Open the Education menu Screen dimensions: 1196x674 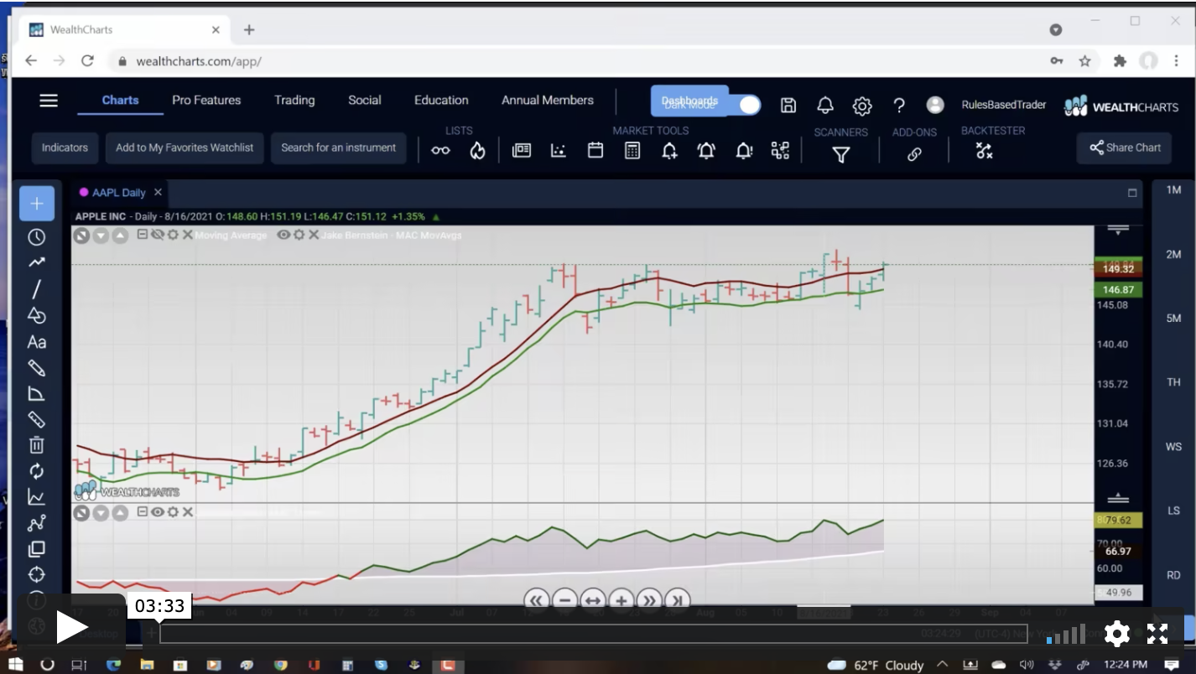pos(441,100)
